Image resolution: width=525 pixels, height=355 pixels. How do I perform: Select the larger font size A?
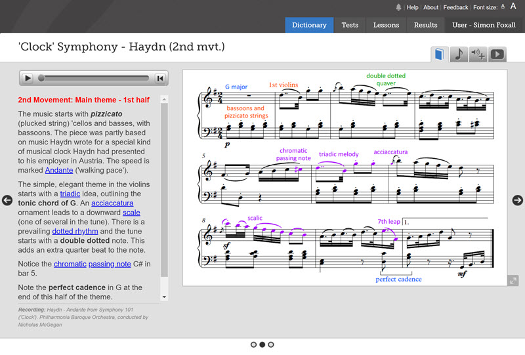513,6
